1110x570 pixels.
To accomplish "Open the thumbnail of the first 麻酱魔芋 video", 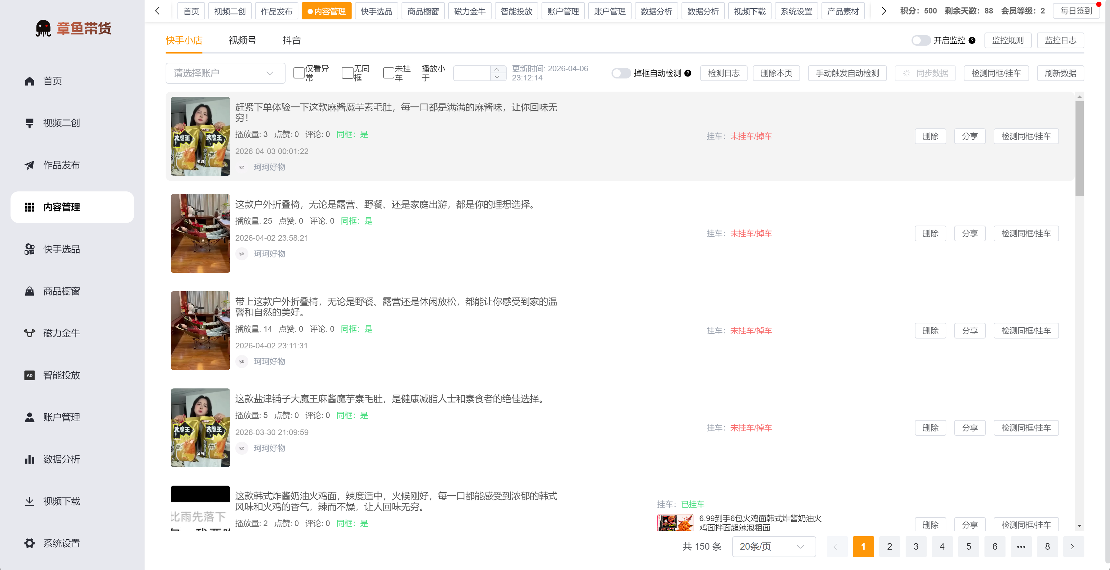I will pyautogui.click(x=200, y=137).
